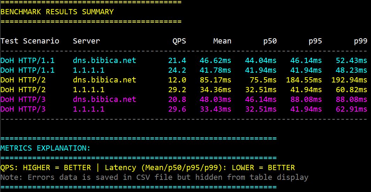The width and height of the screenshot is (371, 192).
Task: Click the QPS column header
Action: click(x=179, y=41)
